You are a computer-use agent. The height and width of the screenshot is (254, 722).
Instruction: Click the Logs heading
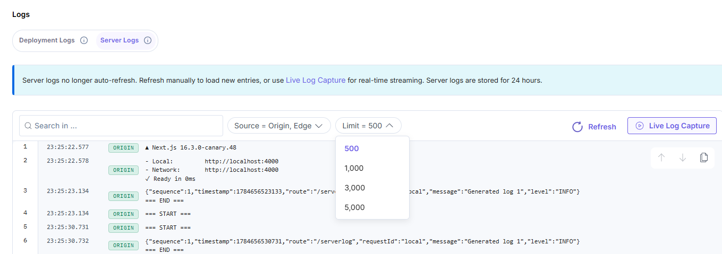point(21,14)
